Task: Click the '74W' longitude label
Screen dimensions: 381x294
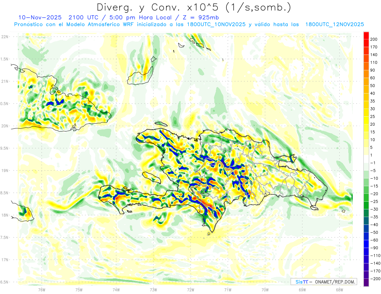Action: click(x=116, y=290)
